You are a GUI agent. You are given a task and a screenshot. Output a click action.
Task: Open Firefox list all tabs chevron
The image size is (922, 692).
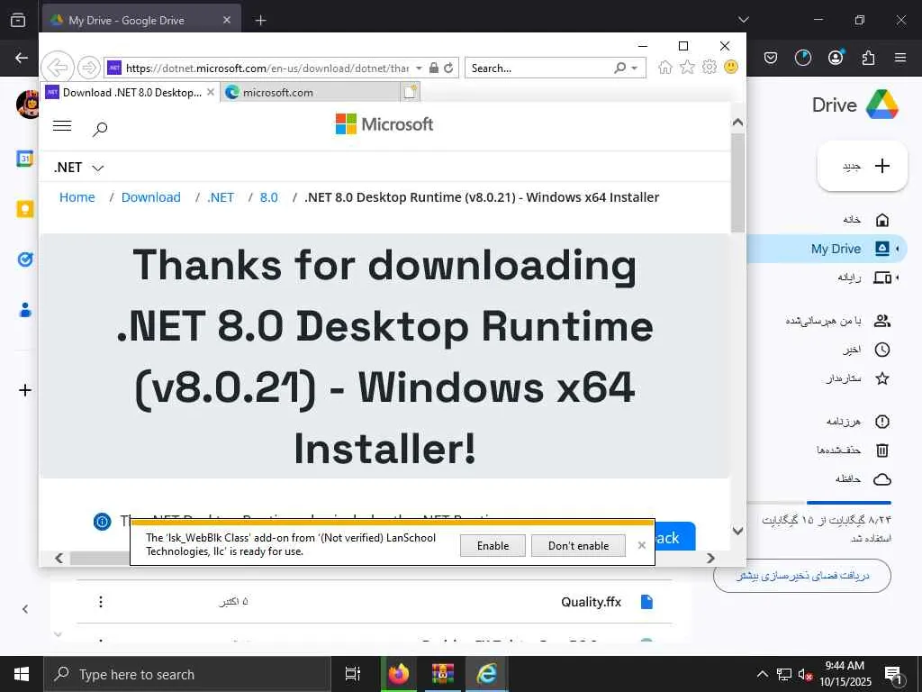pos(743,20)
